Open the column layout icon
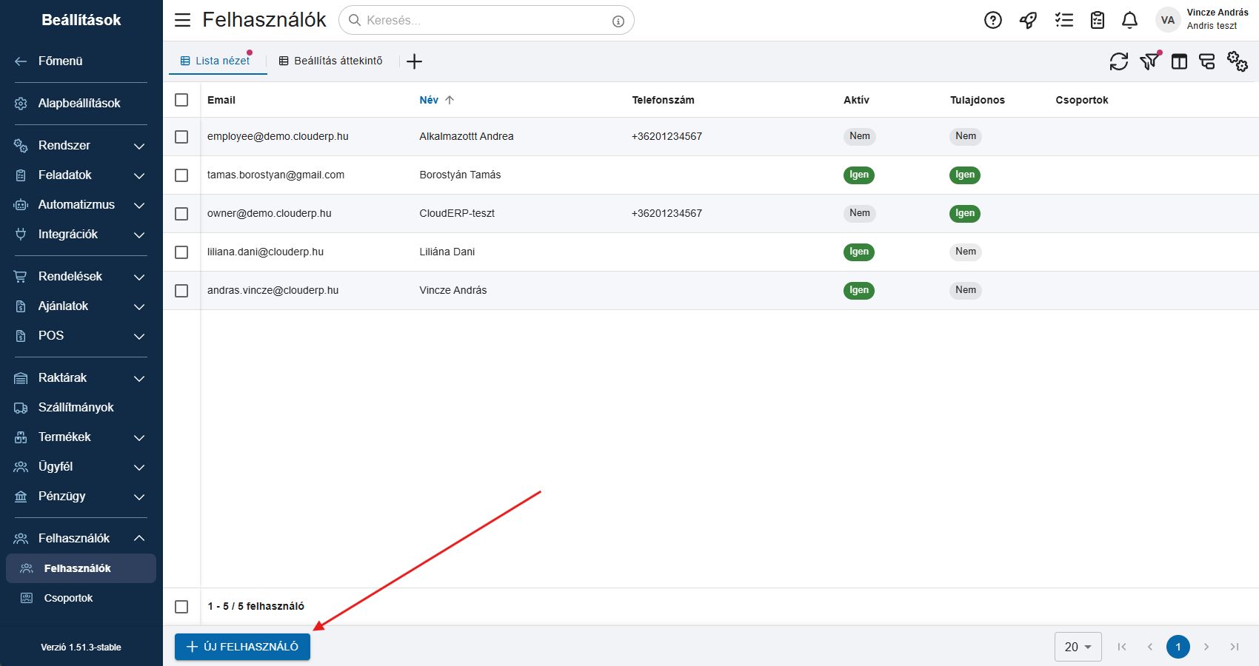Image resolution: width=1259 pixels, height=666 pixels. tap(1179, 61)
